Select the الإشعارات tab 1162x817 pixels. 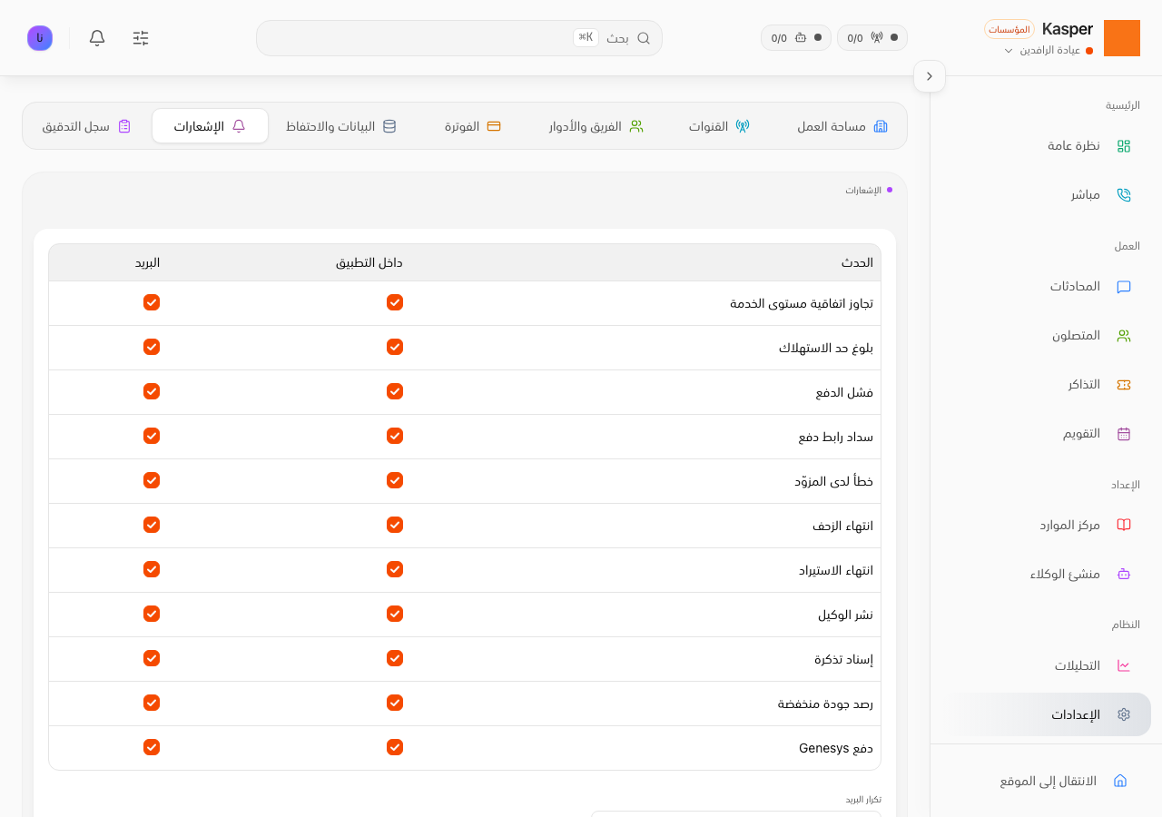click(x=210, y=126)
